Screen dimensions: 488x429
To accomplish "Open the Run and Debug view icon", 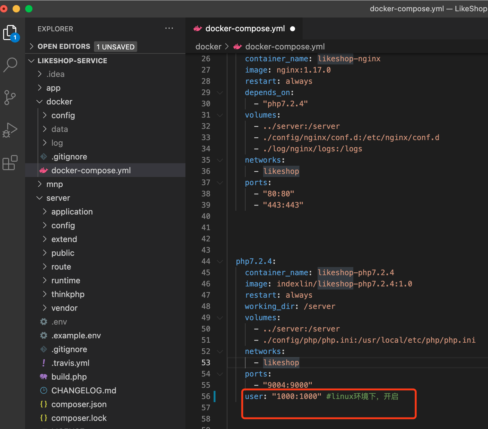I will click(x=10, y=130).
